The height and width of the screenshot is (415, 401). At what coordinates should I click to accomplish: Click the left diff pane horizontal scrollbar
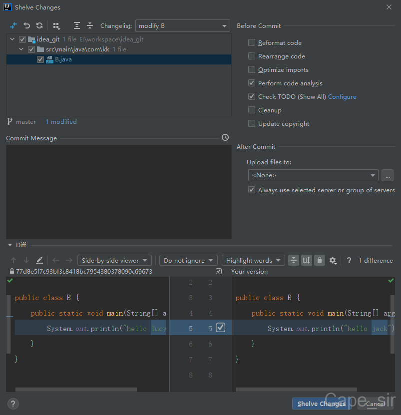pyautogui.click(x=76, y=390)
